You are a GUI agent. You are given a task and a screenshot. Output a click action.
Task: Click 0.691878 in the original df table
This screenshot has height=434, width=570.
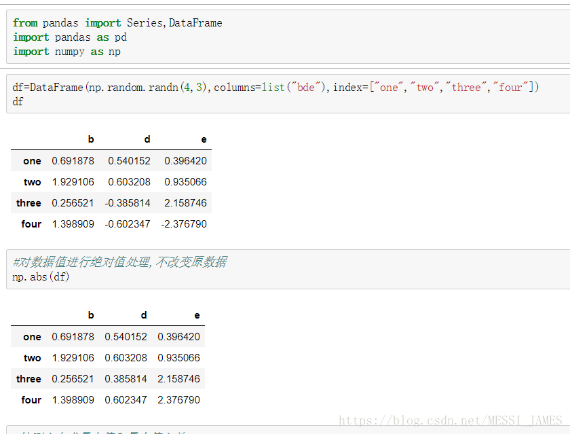pos(73,161)
